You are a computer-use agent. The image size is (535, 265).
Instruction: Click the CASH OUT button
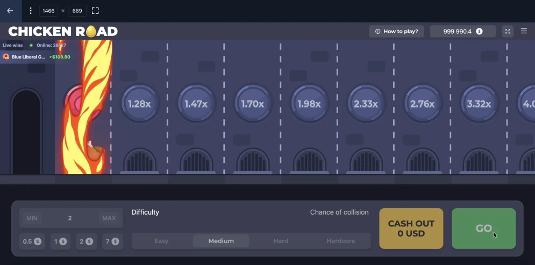coord(411,228)
